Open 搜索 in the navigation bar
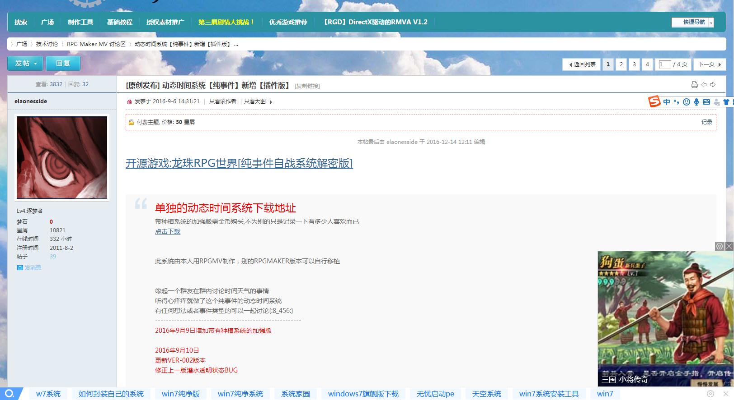Image resolution: width=734 pixels, height=400 pixels. tap(21, 22)
